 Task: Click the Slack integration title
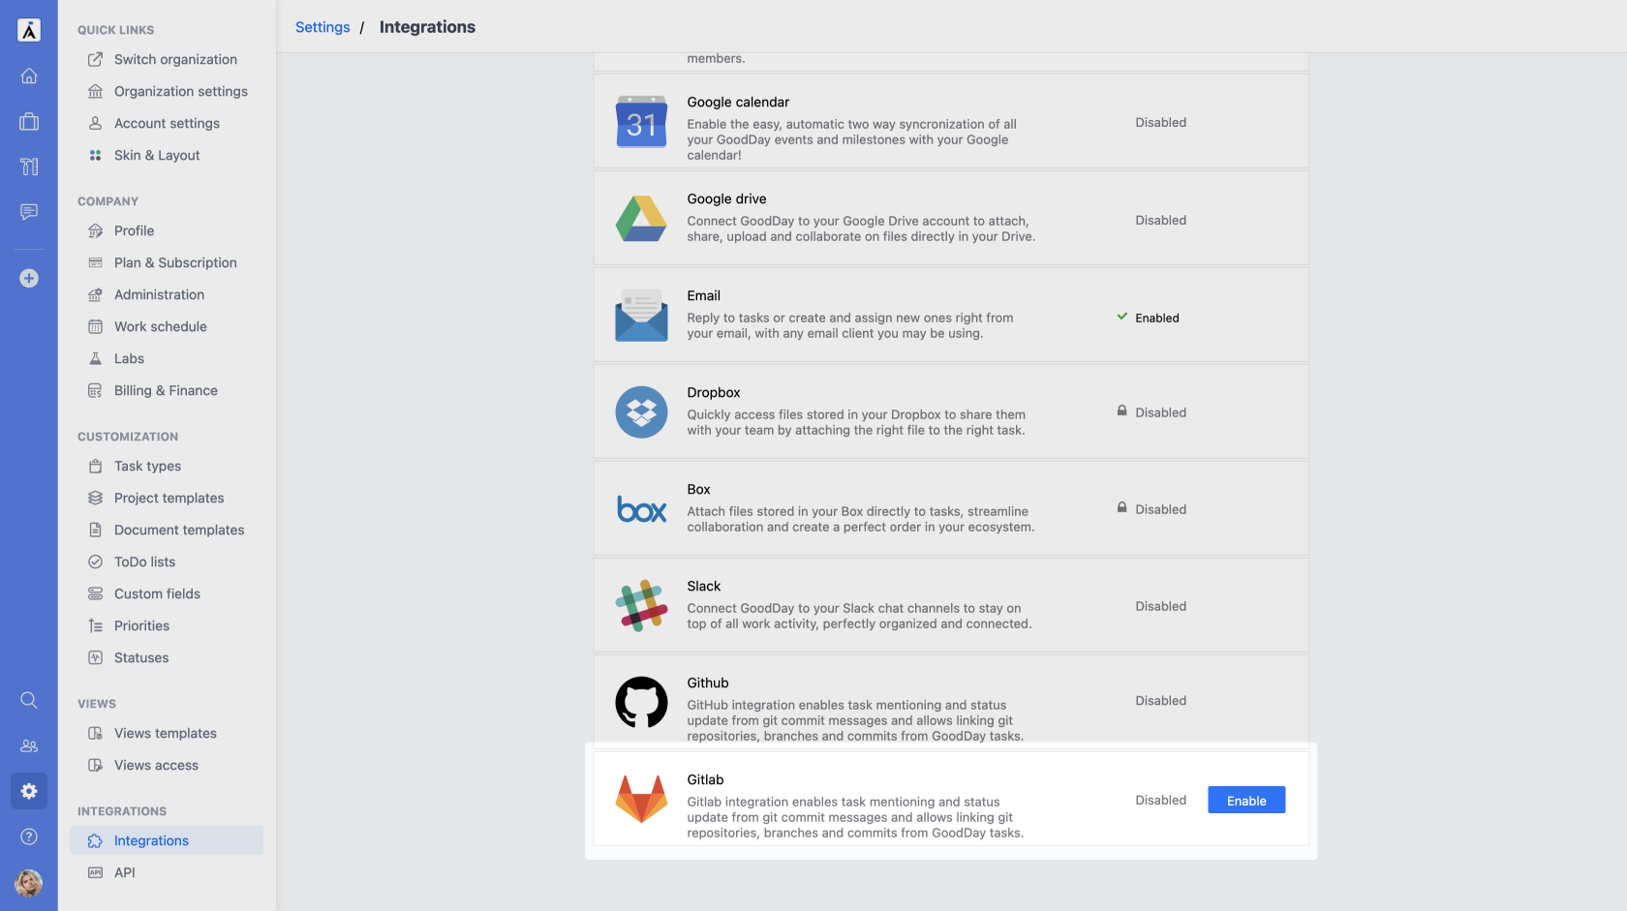click(x=703, y=586)
